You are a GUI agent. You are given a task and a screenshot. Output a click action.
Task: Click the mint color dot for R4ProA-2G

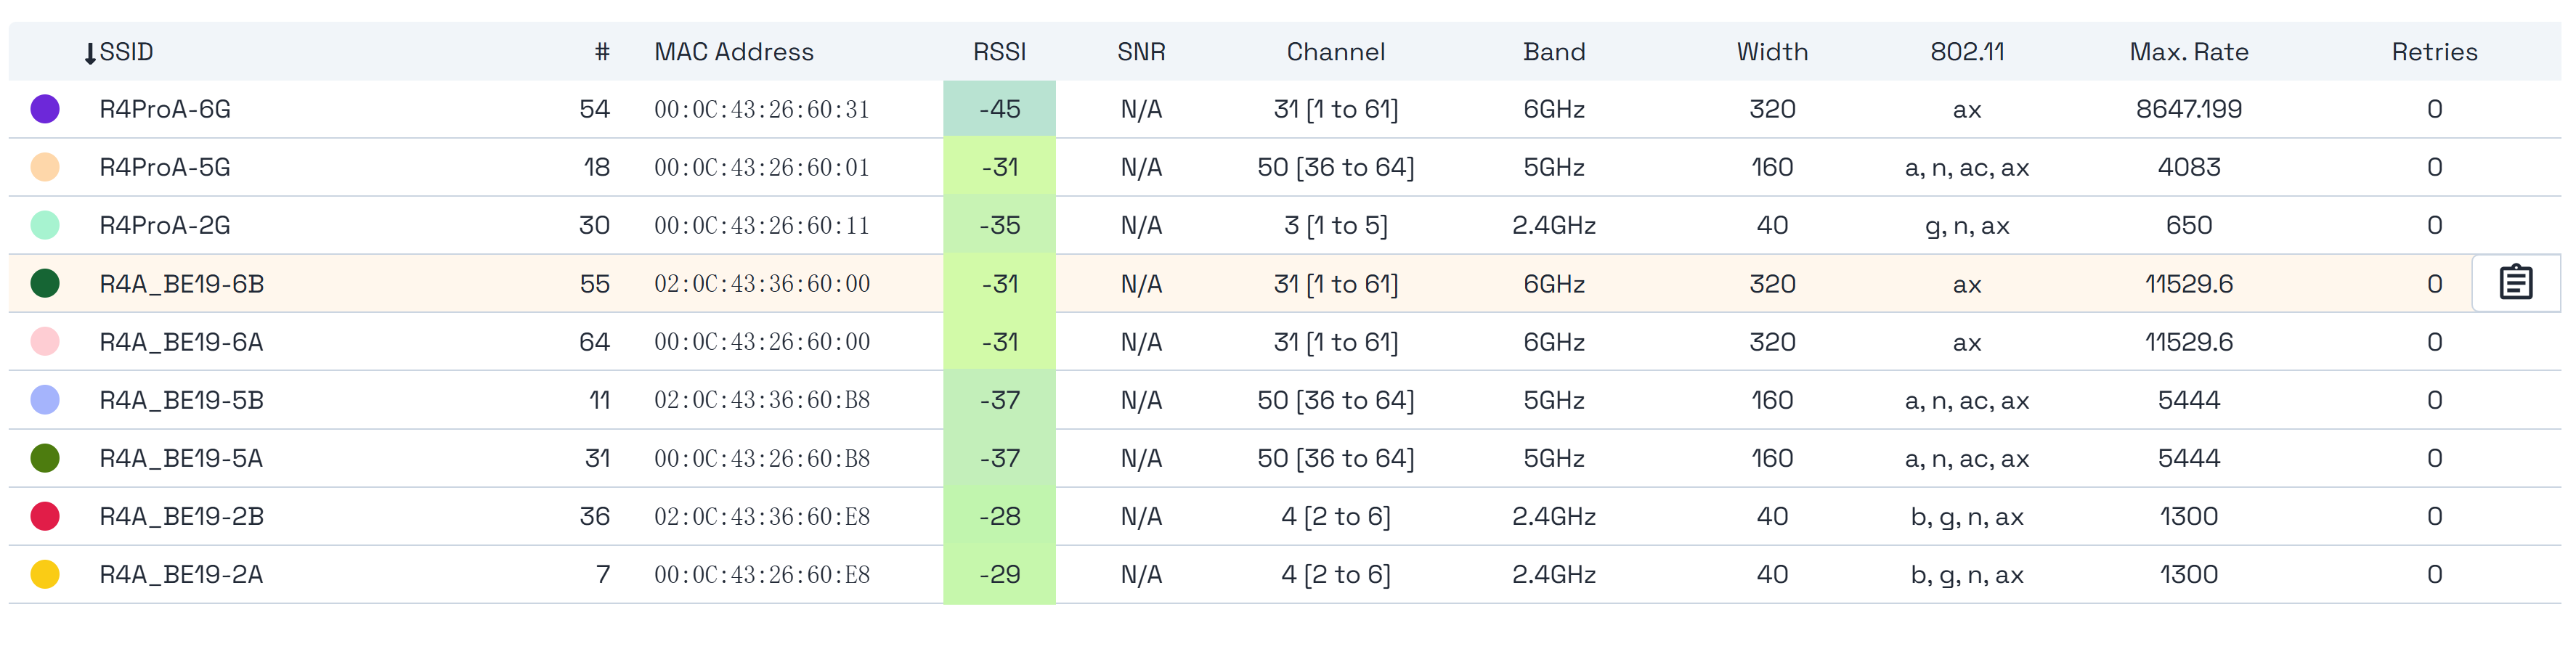pyautogui.click(x=45, y=225)
